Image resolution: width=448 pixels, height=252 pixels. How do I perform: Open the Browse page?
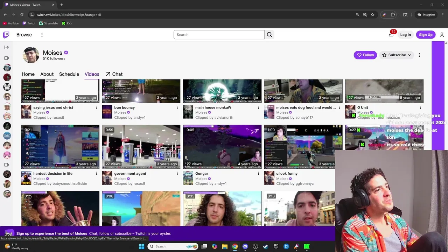(24, 35)
